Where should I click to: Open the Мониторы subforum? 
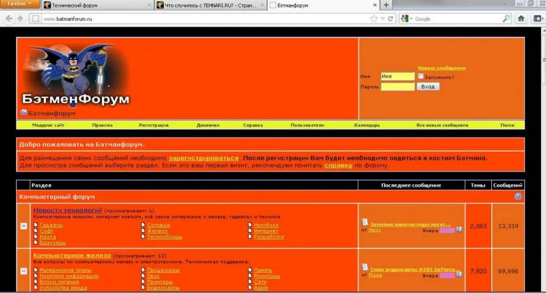coord(267,276)
